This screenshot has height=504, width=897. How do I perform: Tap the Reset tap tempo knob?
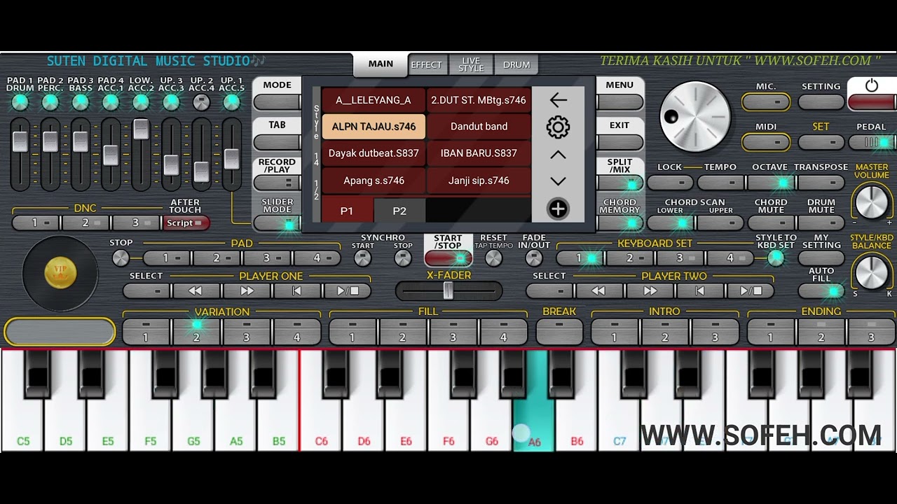494,258
